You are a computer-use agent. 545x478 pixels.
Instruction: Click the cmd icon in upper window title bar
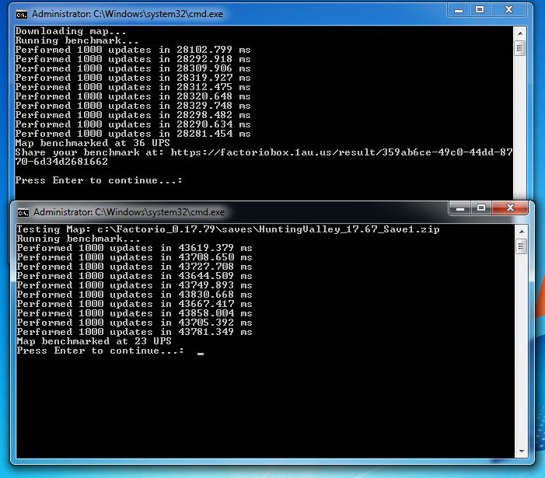(x=22, y=15)
